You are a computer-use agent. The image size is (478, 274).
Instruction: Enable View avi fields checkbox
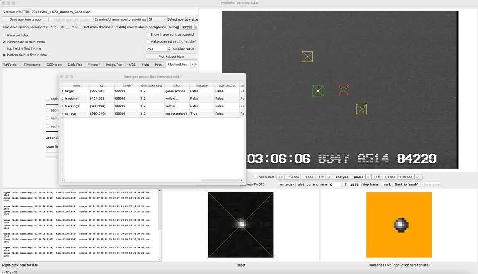tap(4, 36)
